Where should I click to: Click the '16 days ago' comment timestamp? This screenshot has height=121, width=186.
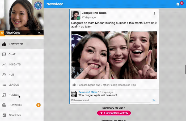coord(105,92)
